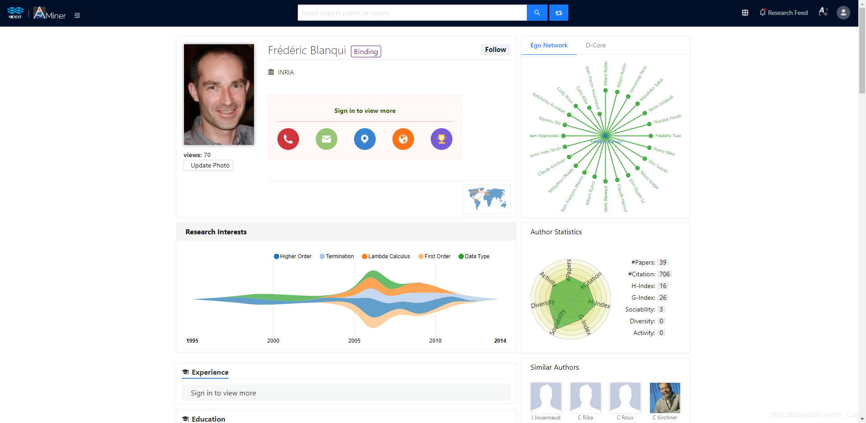Click the AMiner logo
This screenshot has height=423, width=866.
[50, 13]
